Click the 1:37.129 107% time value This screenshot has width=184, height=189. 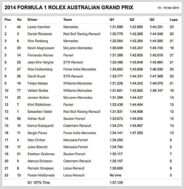tap(116, 182)
